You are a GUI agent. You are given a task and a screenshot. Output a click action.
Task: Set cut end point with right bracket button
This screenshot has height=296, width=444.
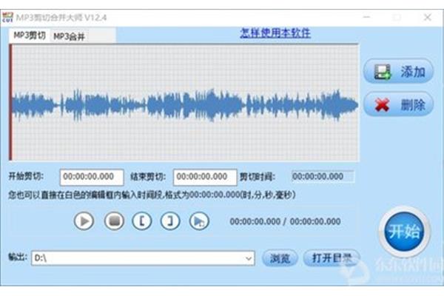(x=170, y=221)
